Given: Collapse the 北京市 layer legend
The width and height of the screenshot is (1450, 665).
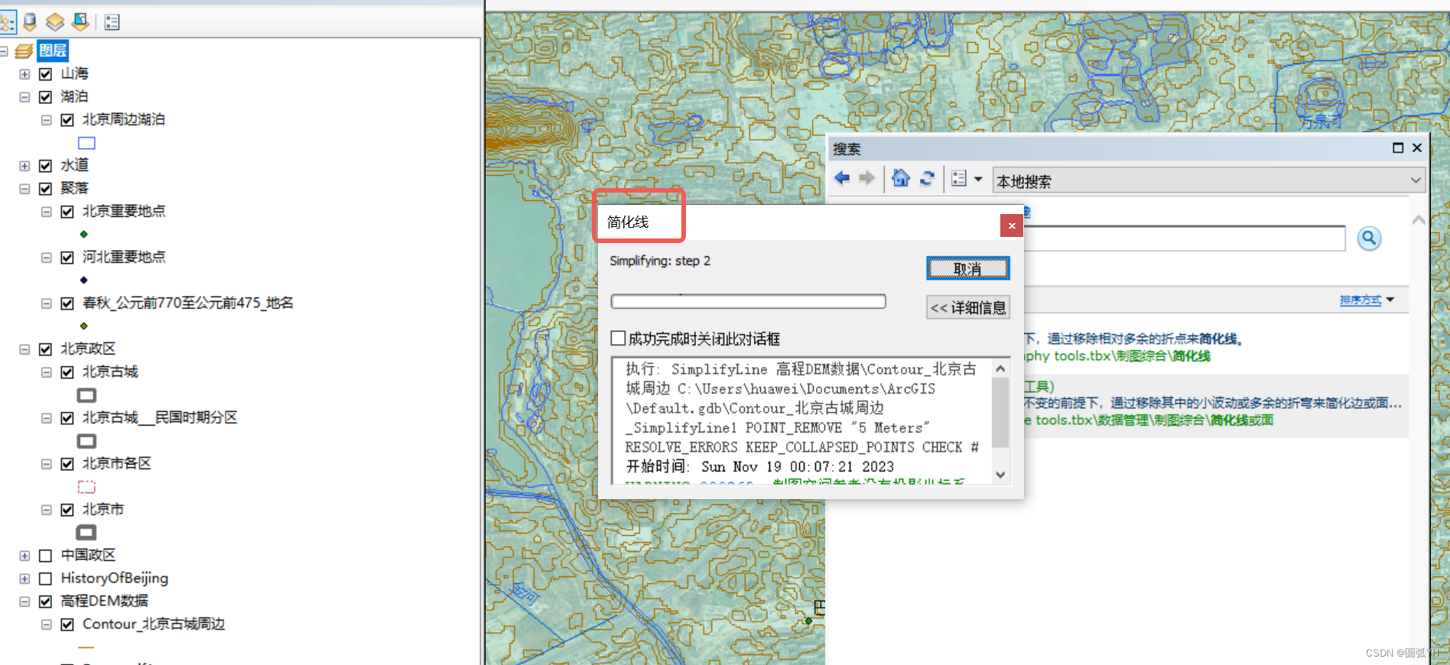Looking at the screenshot, I should point(47,510).
